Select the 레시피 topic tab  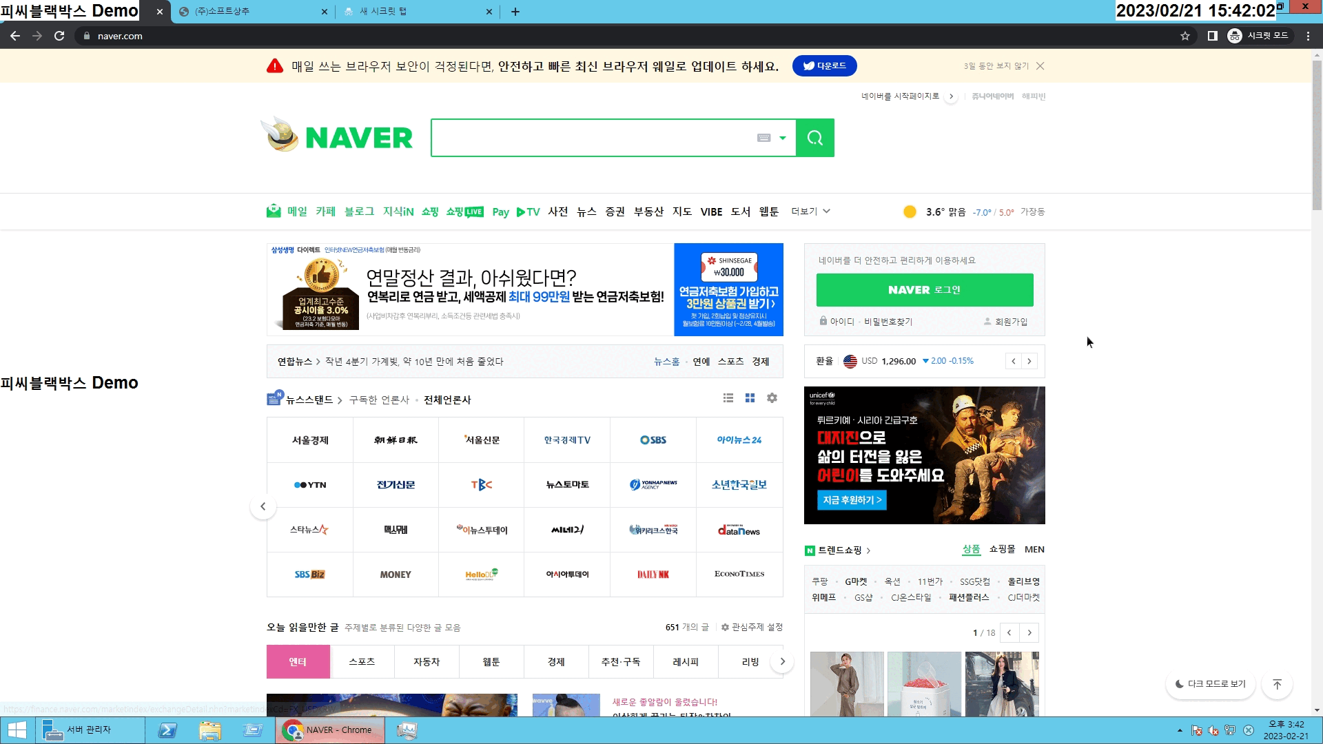[686, 662]
